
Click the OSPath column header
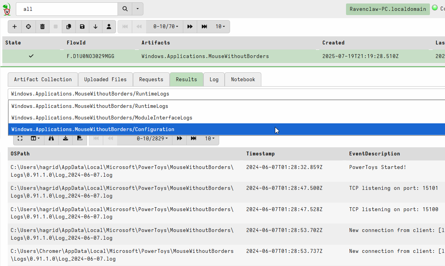coord(20,154)
